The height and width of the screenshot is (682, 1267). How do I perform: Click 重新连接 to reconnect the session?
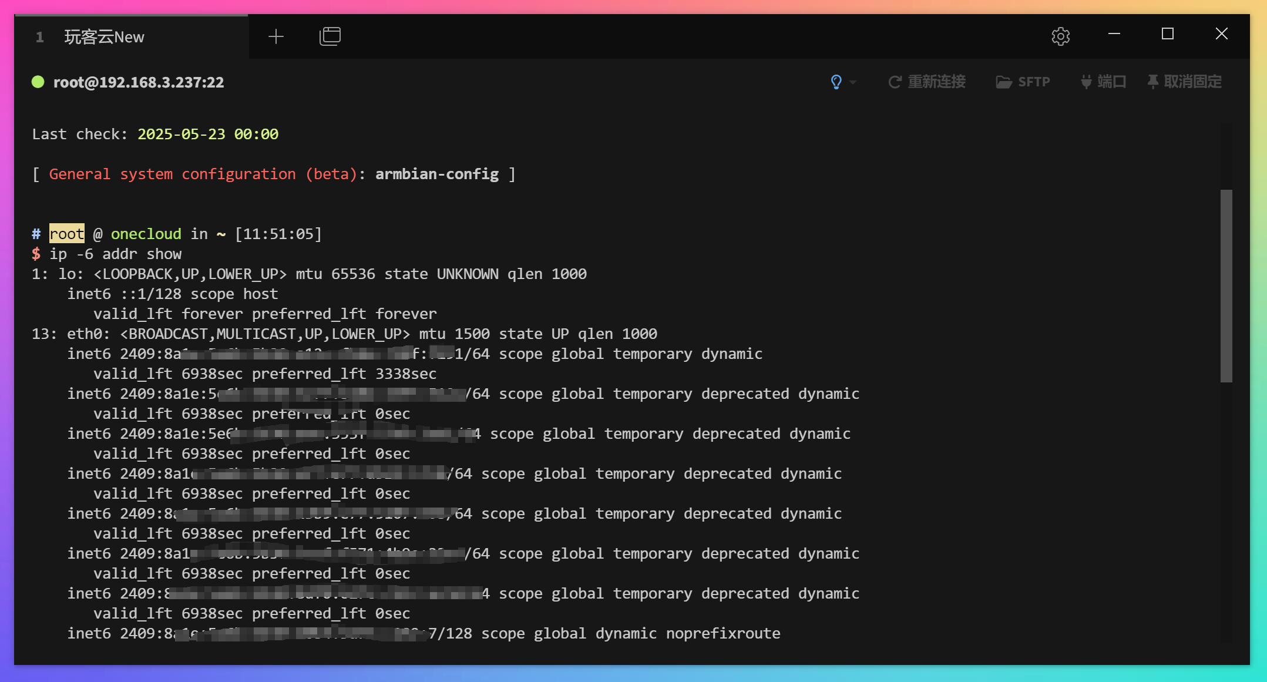click(927, 82)
